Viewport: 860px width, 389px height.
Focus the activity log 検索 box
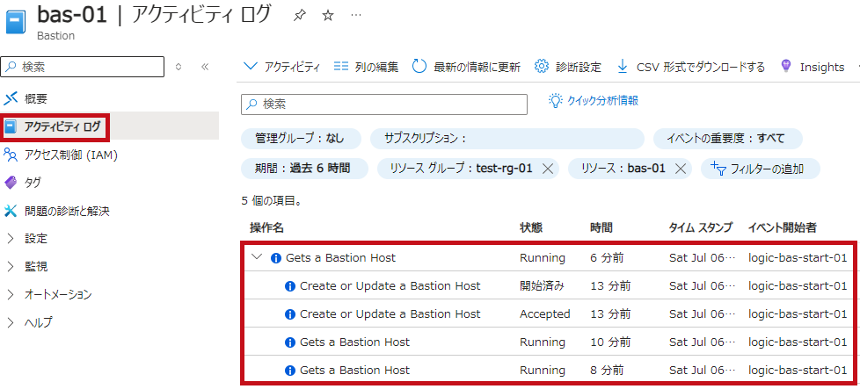pos(384,104)
